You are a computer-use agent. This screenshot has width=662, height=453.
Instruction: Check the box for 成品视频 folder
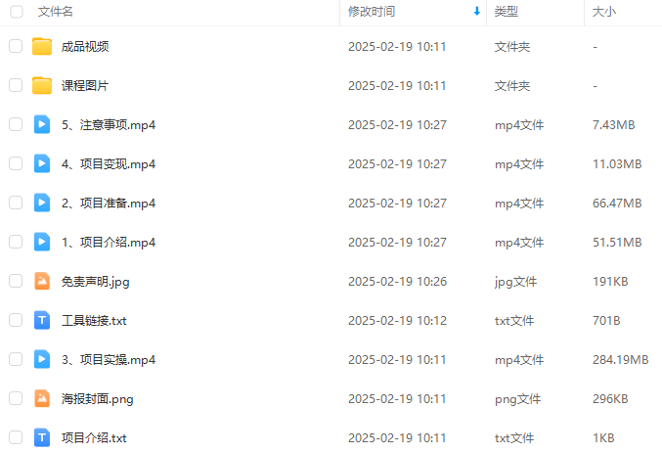tap(16, 46)
